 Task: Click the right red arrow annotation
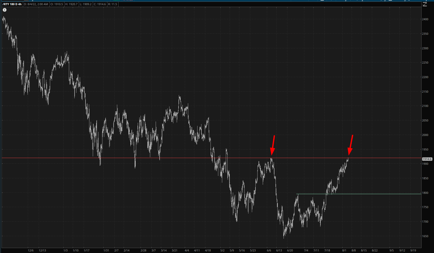[351, 145]
